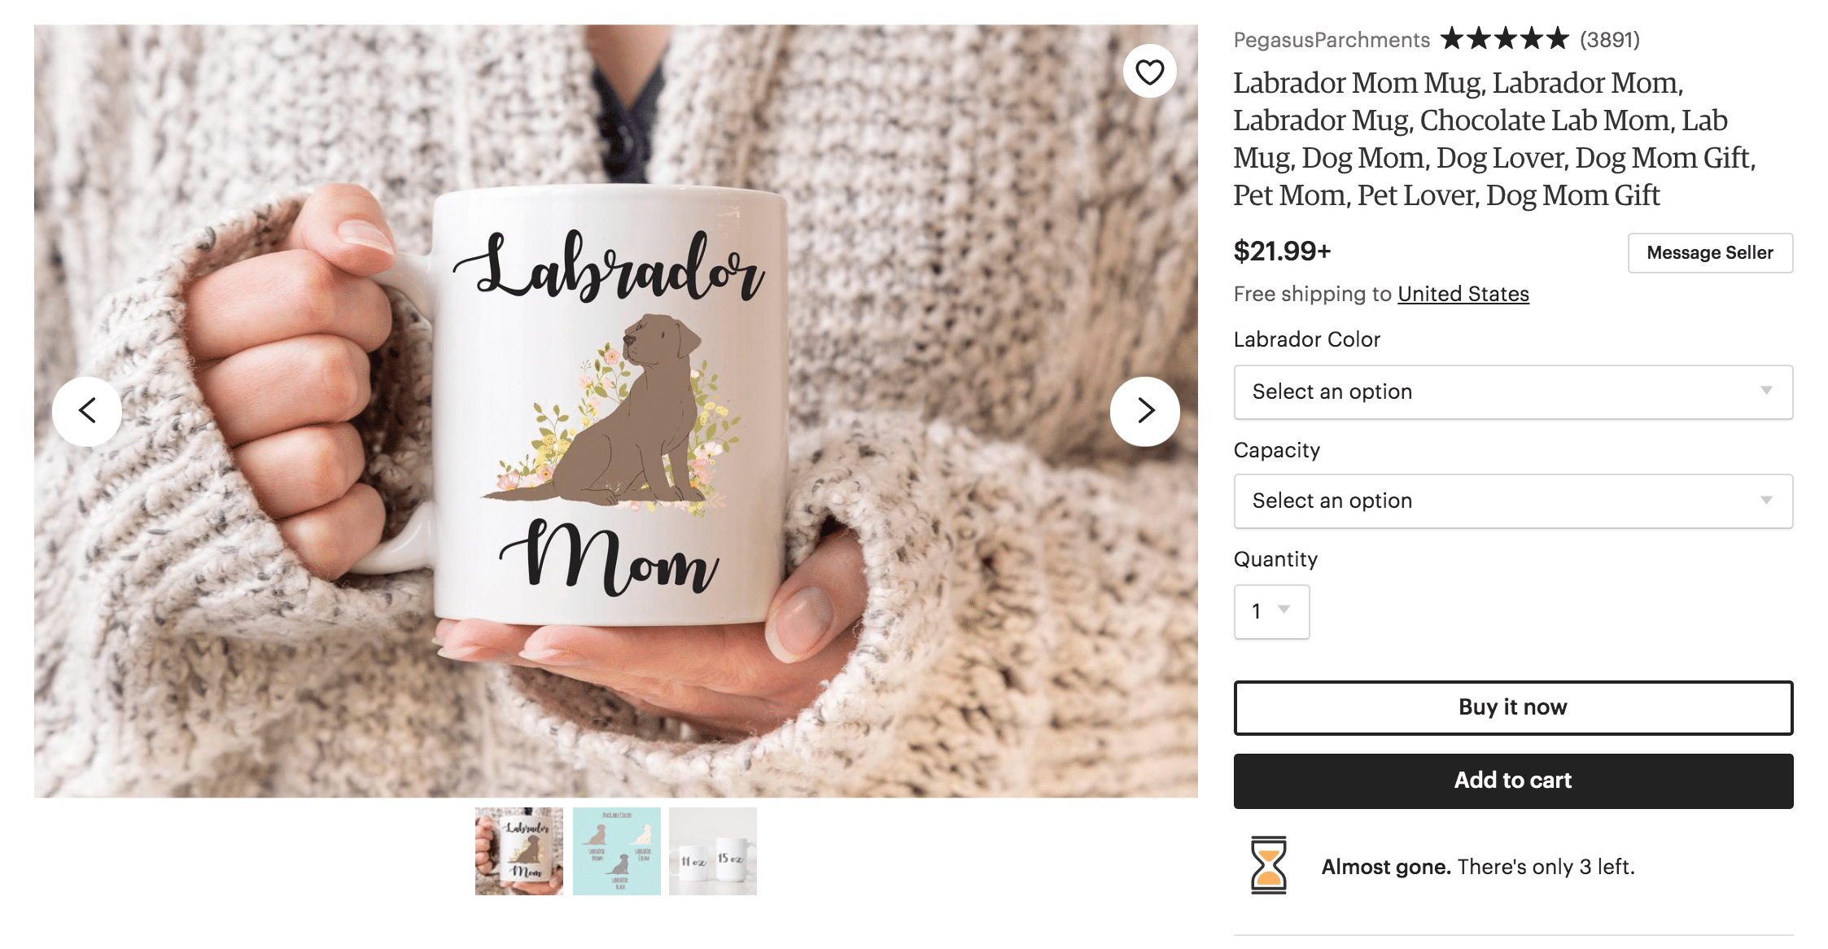Select the first mug-in-hands thumbnail
The height and width of the screenshot is (949, 1828).
point(519,851)
